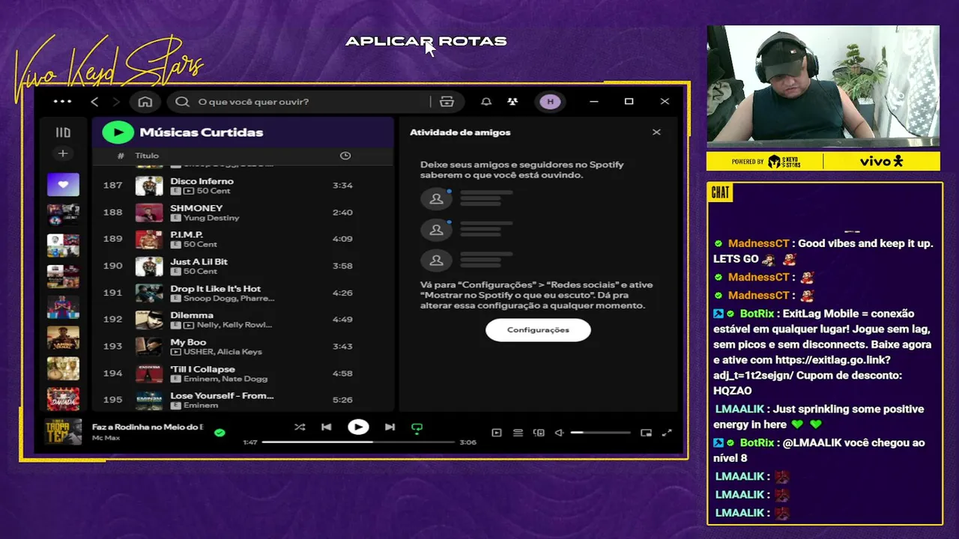959x539 pixels.
Task: Click the Atividade de amigos title
Action: click(x=460, y=133)
